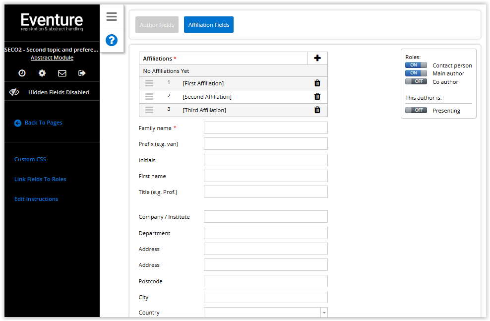Click the envelope mail icon

pyautogui.click(x=62, y=73)
